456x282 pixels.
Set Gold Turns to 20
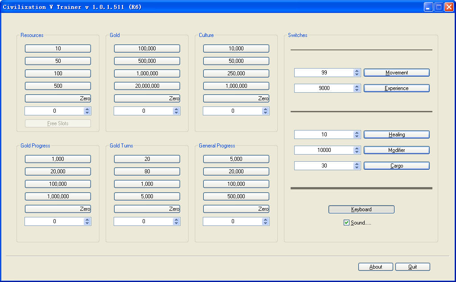147,159
